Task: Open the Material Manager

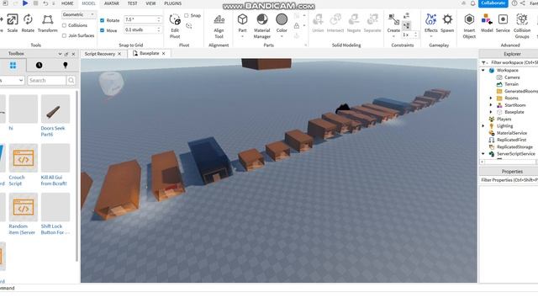Action: [262, 26]
